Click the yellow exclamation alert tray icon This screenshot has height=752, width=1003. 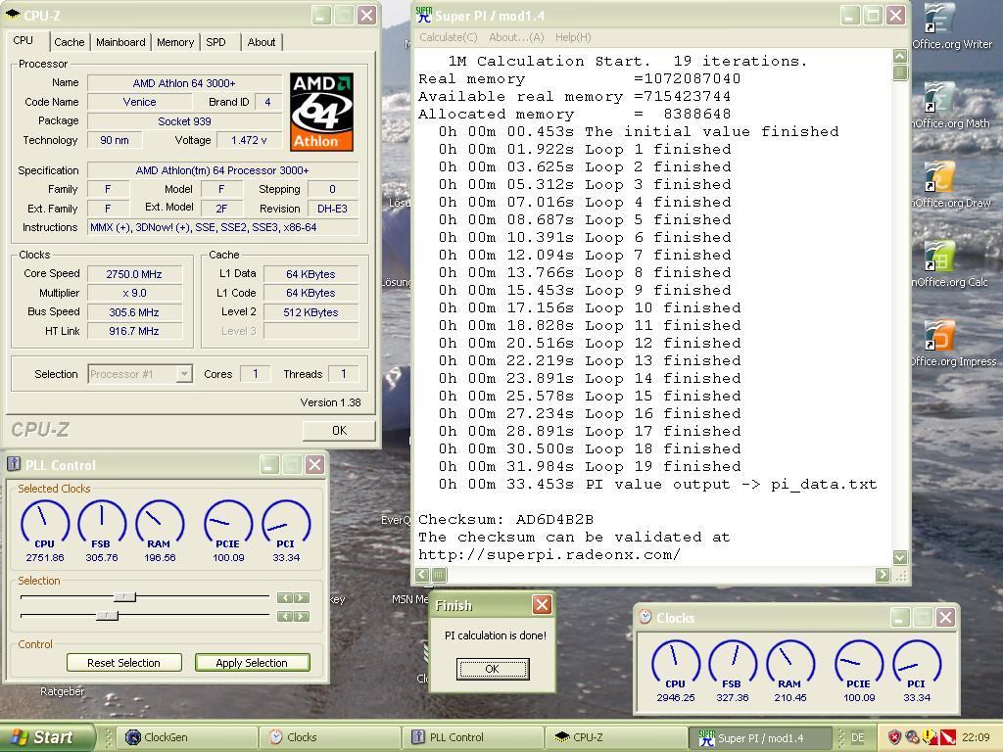point(930,737)
